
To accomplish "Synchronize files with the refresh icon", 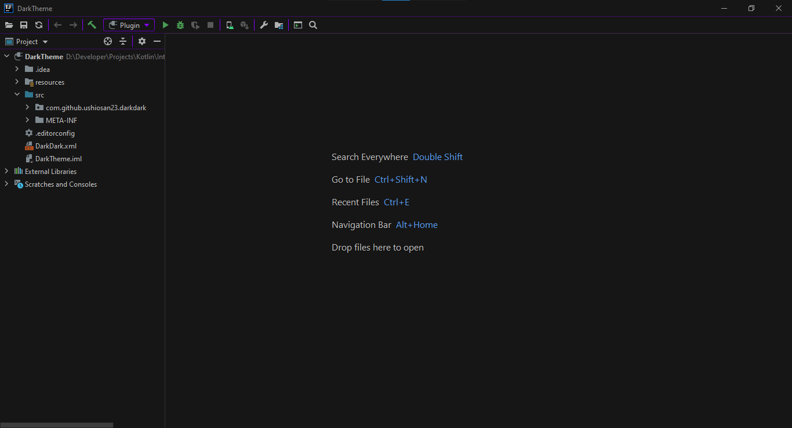I will (39, 25).
